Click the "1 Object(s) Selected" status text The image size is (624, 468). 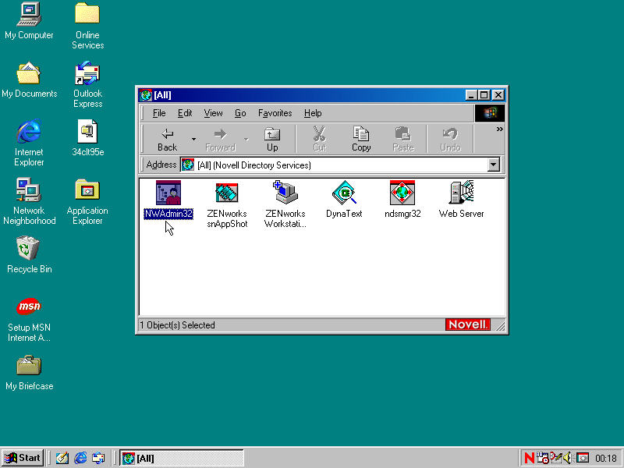[x=177, y=325]
